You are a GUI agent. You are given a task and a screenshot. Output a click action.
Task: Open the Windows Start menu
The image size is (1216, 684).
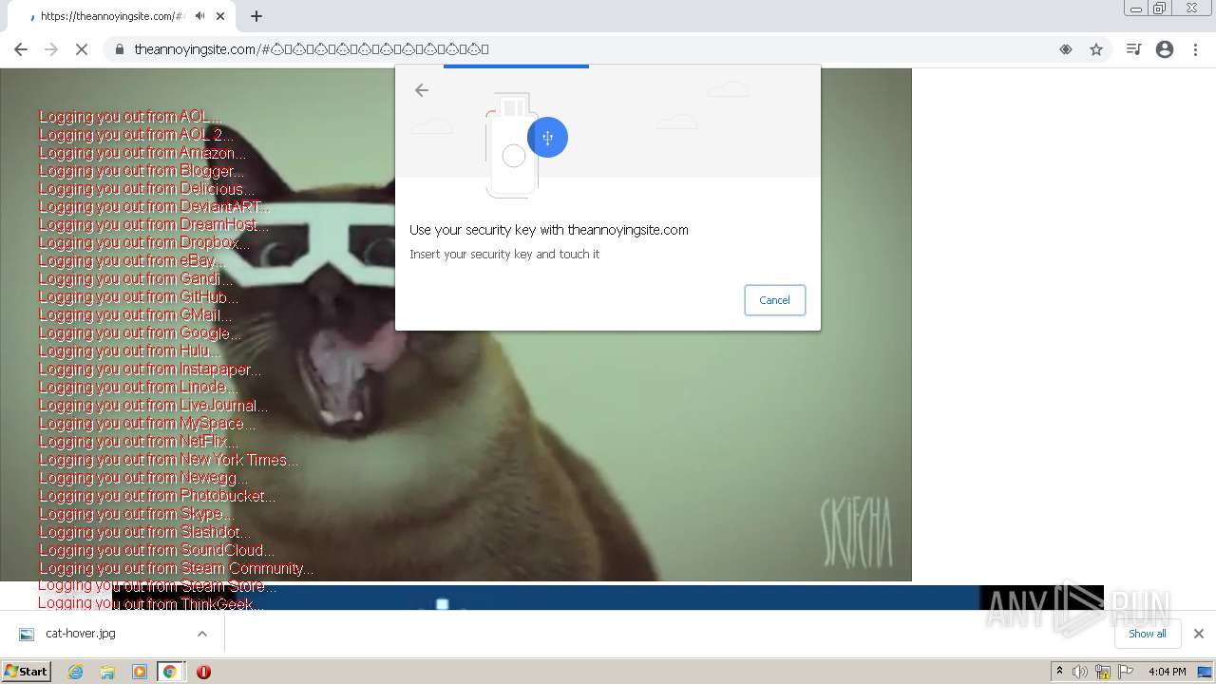click(x=26, y=672)
